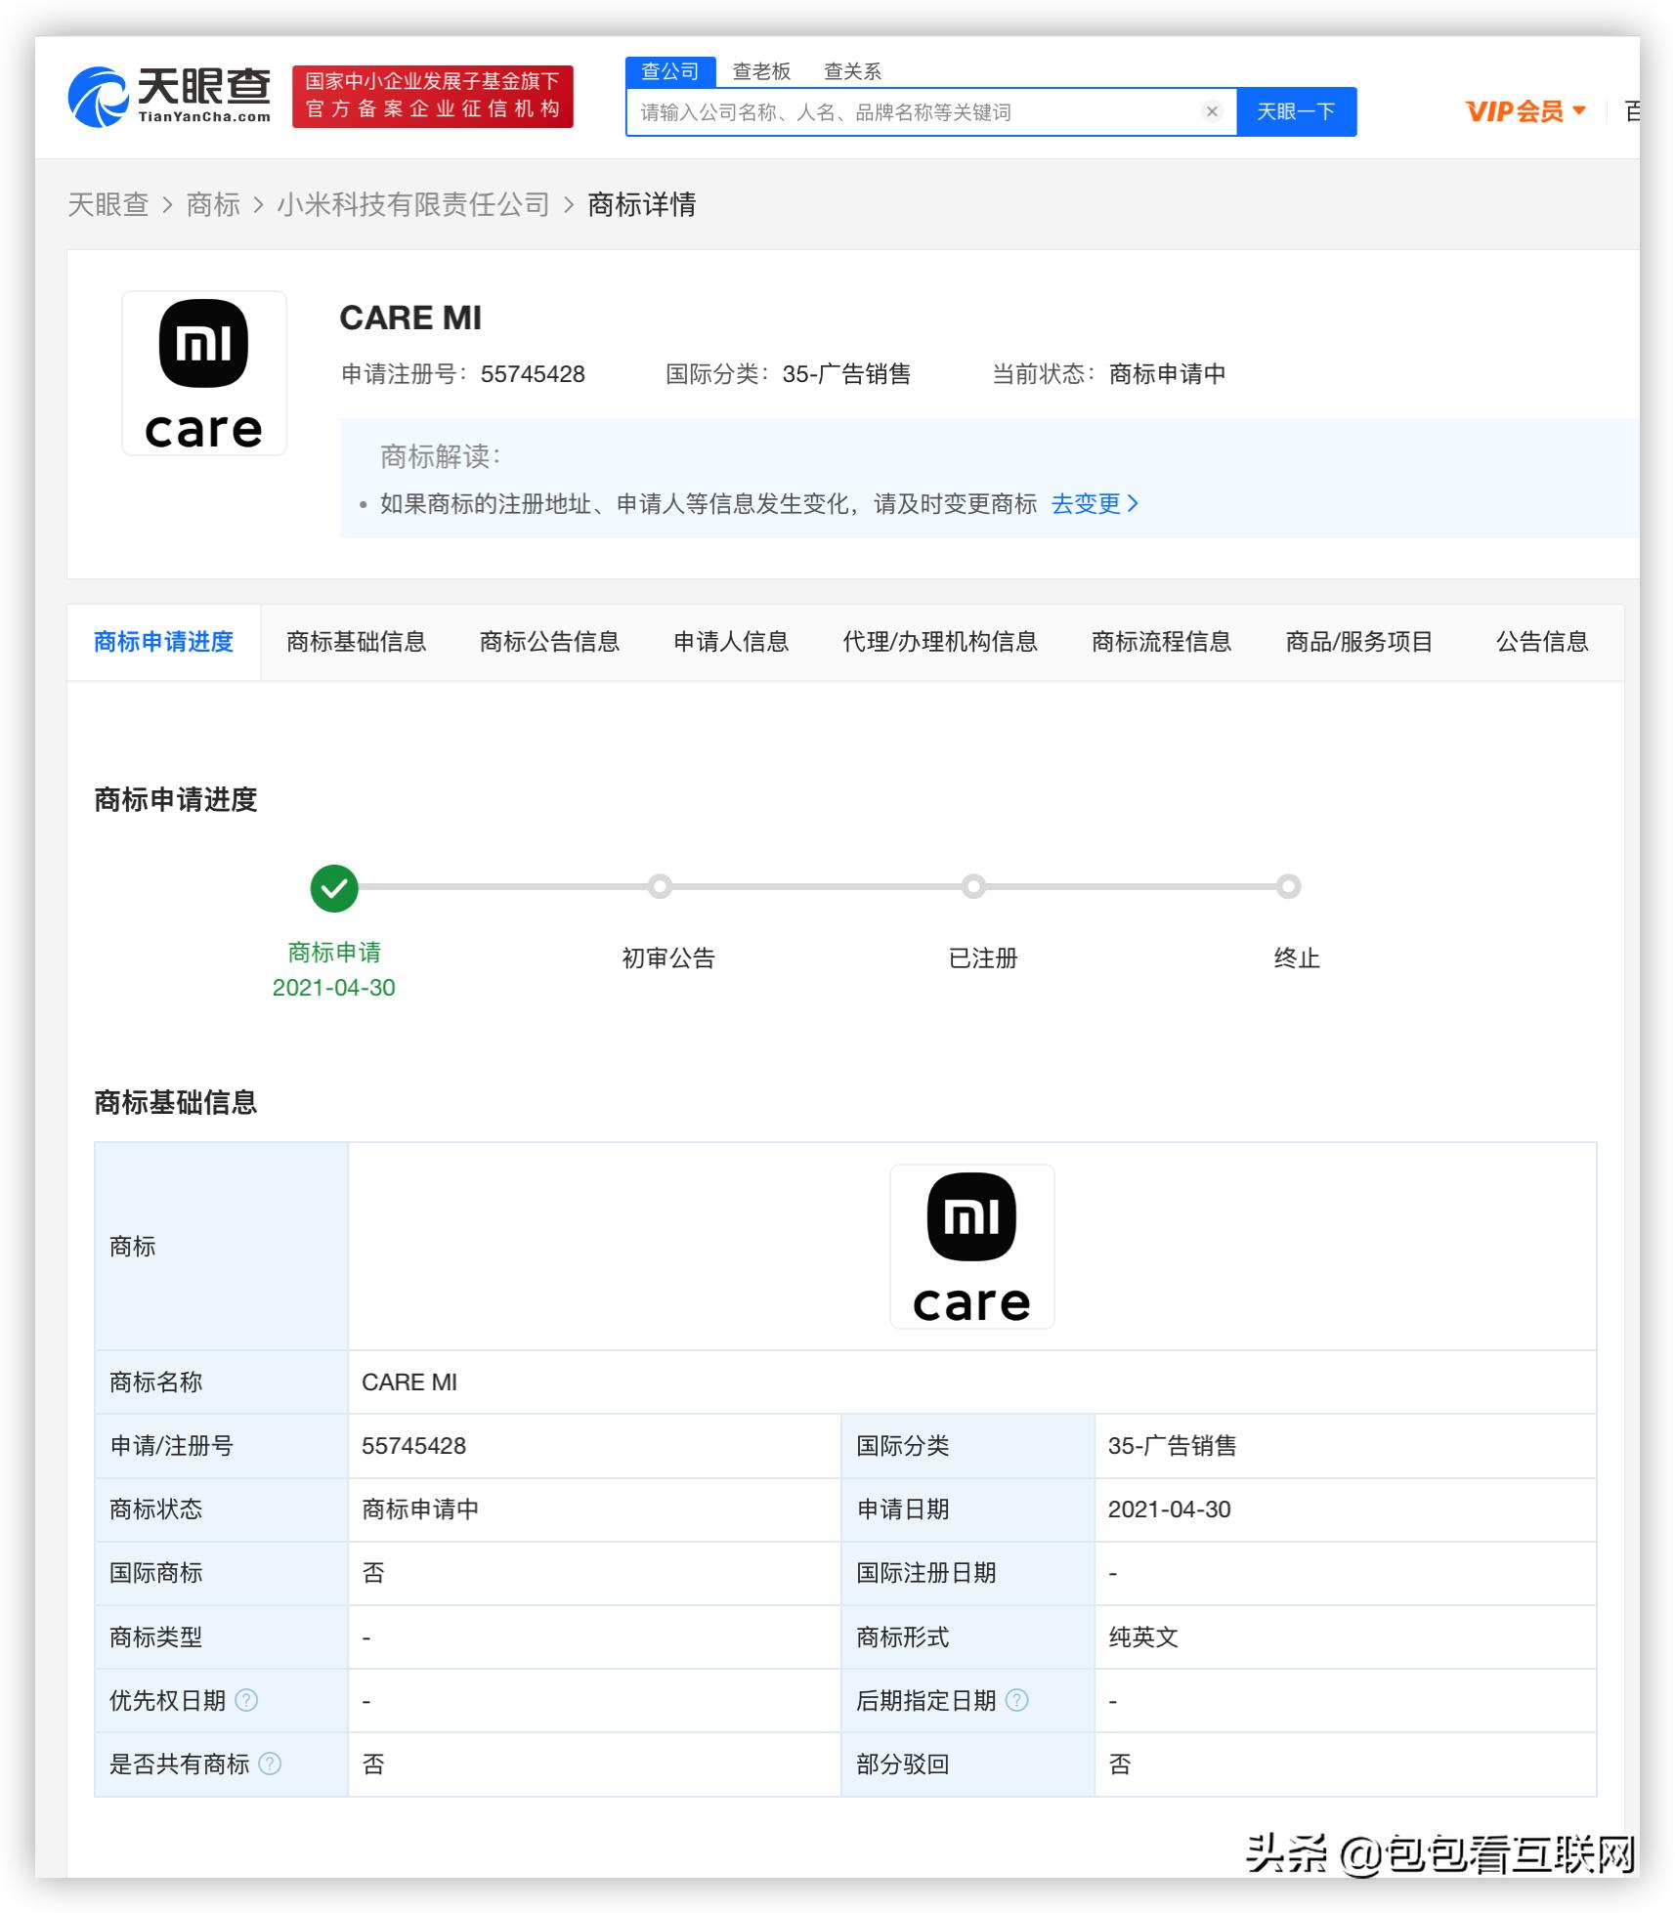
Task: Click the green checkmark on 商标申请 step
Action: (x=334, y=887)
